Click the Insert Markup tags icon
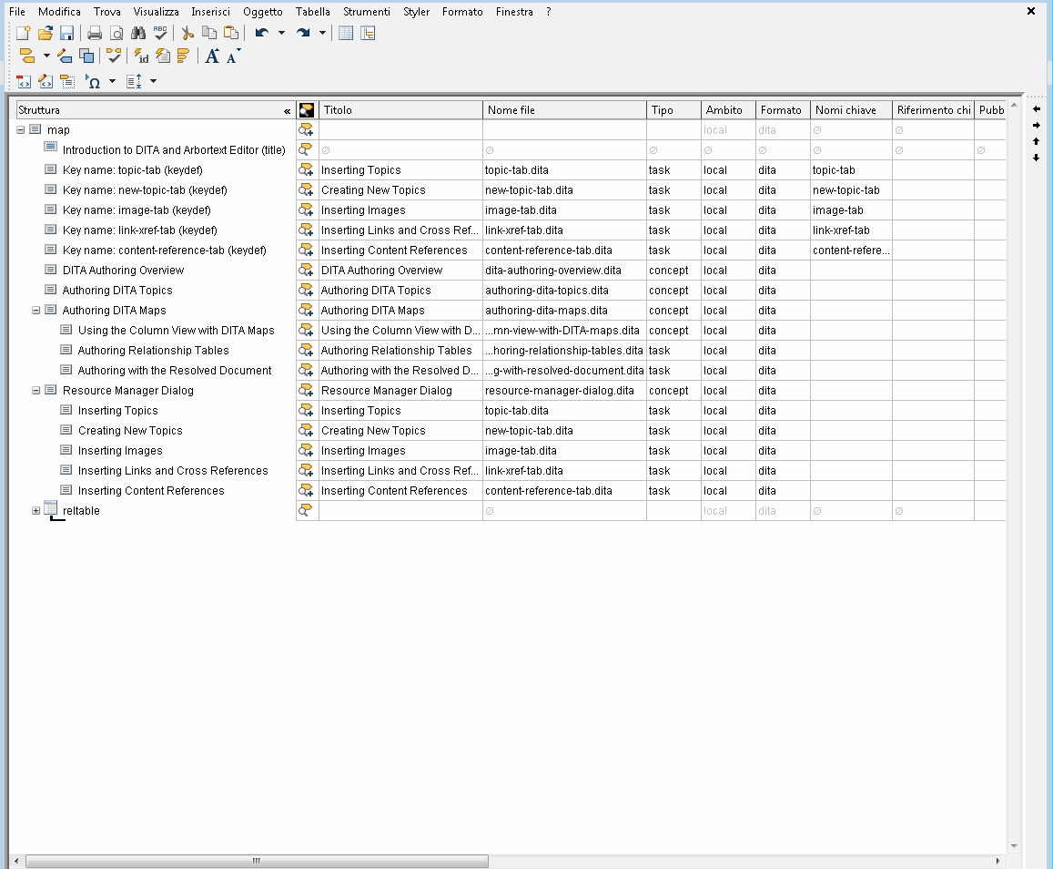1053x869 pixels. click(x=27, y=56)
